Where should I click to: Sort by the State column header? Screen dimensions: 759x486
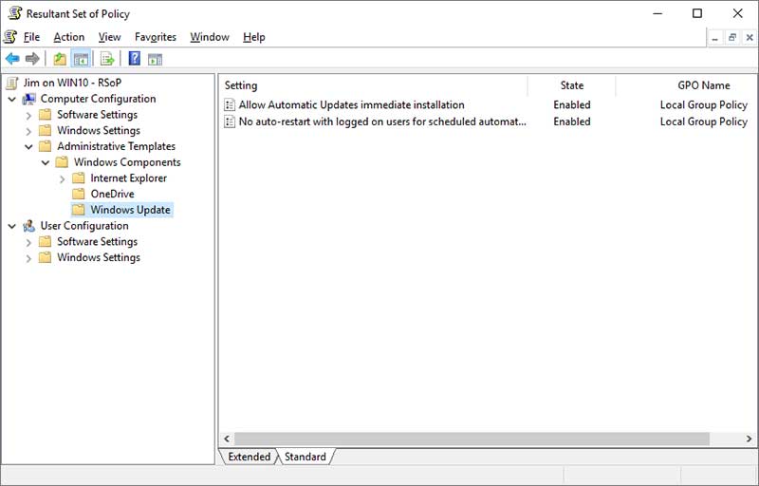coord(571,85)
